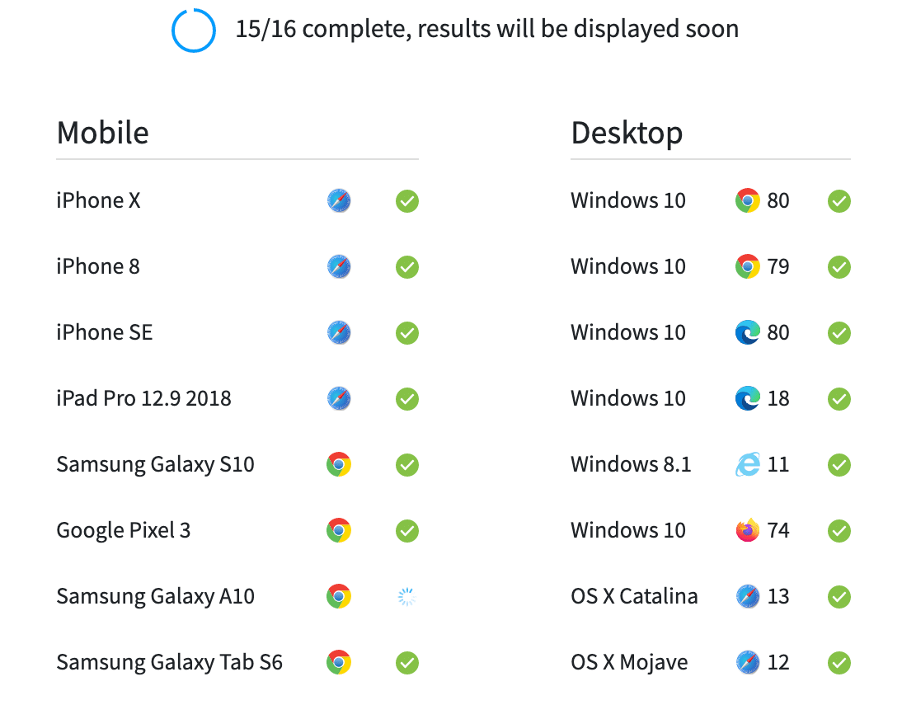This screenshot has height=719, width=902.
Task: Click Chrome icon for Samsung Galaxy S10
Action: pyautogui.click(x=339, y=465)
